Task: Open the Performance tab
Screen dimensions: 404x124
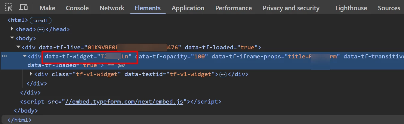Action: (x=233, y=8)
